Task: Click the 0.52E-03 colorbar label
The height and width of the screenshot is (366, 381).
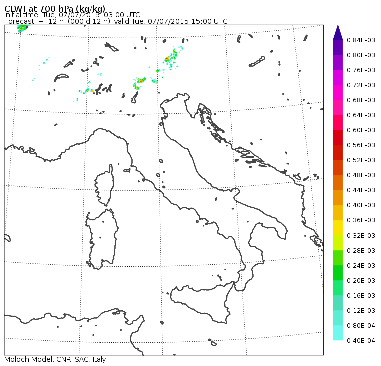Action: [x=361, y=160]
